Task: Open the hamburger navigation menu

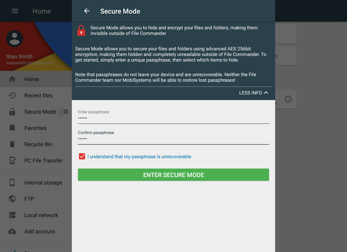Action: tap(15, 11)
